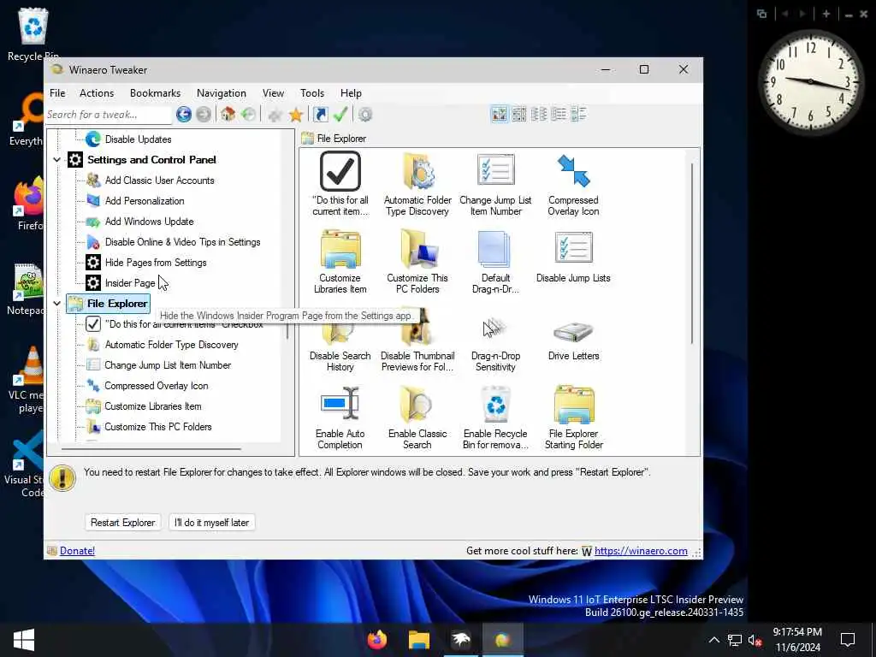
Task: Open Compressed Overlay Icon tweak
Action: [x=573, y=184]
